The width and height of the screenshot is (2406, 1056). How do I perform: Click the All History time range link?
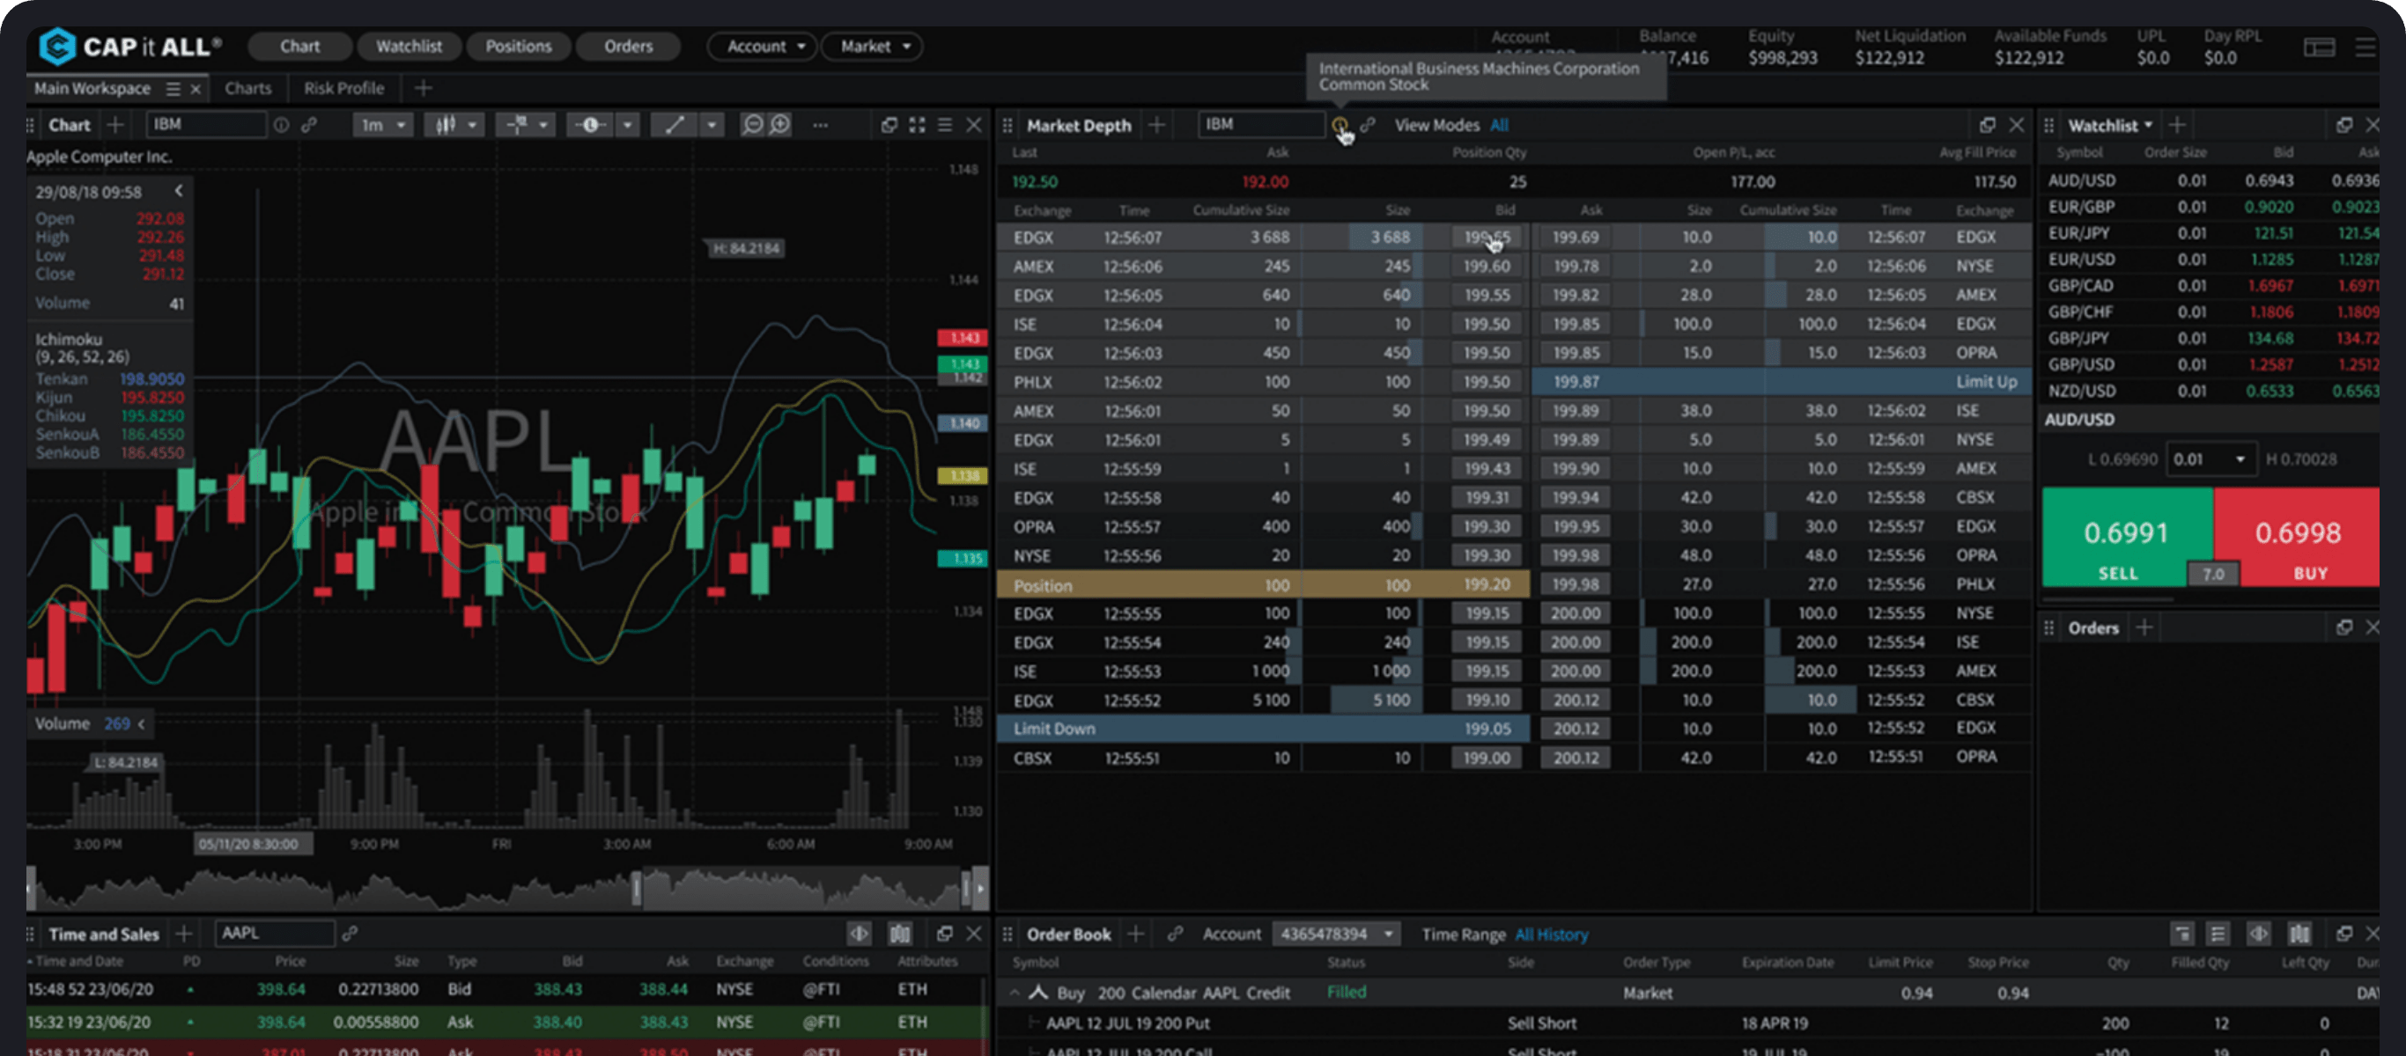coord(1551,935)
